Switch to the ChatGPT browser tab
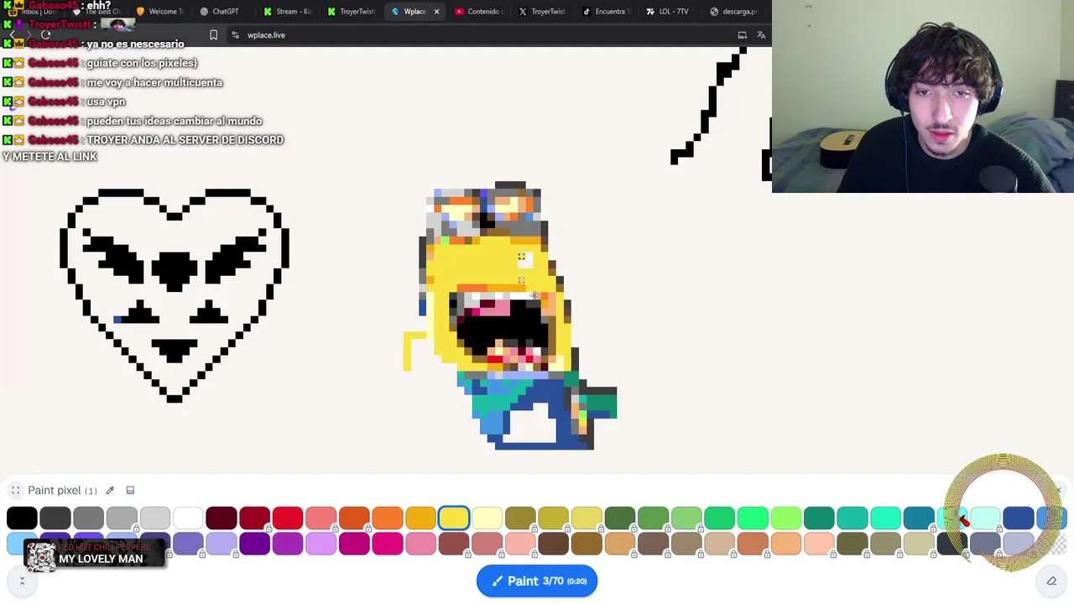 [x=219, y=12]
